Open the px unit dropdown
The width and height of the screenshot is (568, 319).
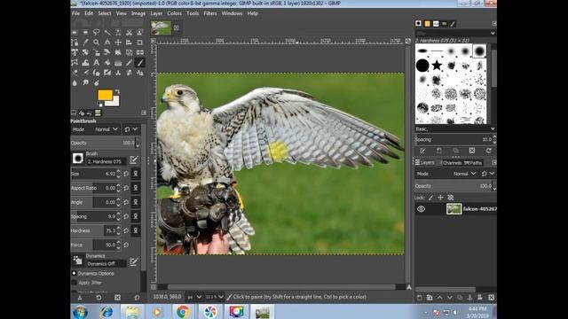coord(194,297)
